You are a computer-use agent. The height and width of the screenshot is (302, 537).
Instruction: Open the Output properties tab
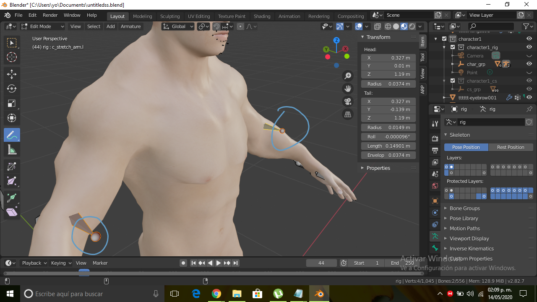(435, 151)
